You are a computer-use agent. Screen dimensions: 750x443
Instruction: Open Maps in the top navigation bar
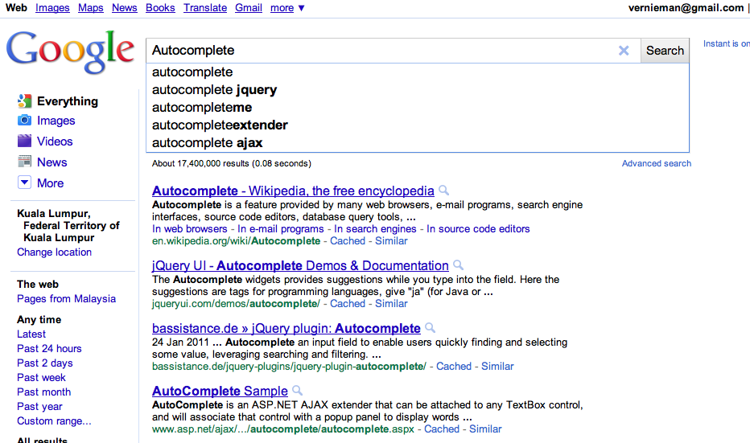tap(91, 8)
